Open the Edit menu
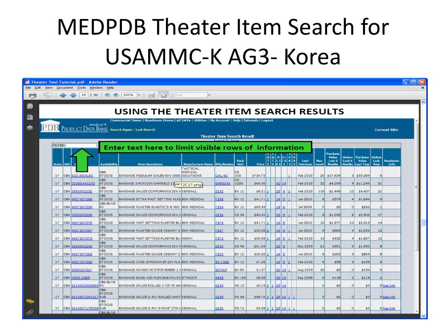The height and width of the screenshot is (334, 446). 38,88
